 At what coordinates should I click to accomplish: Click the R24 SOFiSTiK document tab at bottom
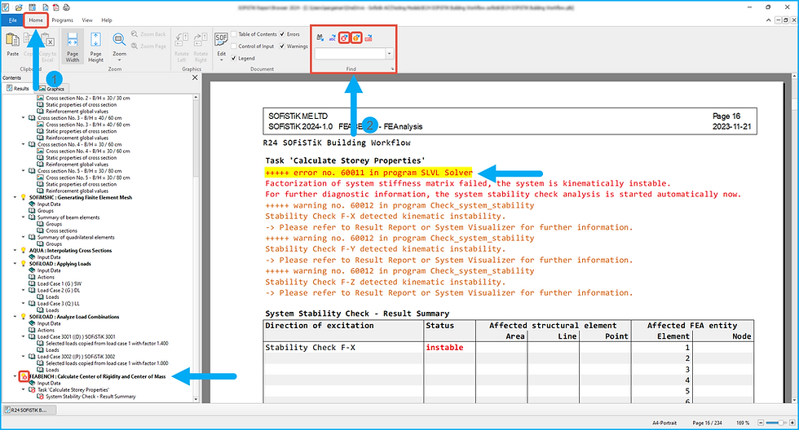(x=29, y=410)
